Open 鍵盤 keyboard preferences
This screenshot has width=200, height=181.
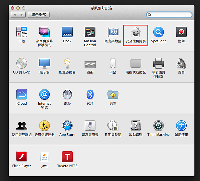point(90,64)
